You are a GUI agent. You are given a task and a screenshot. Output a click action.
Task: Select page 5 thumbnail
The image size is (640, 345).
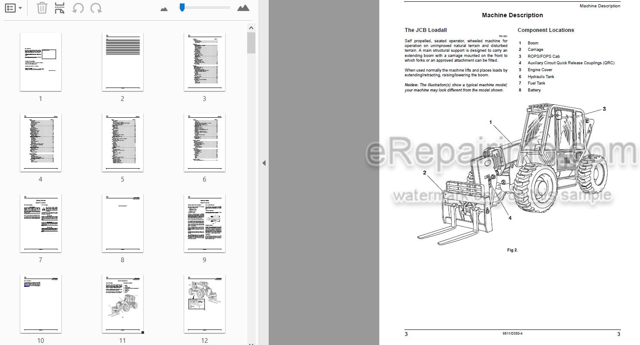point(122,142)
